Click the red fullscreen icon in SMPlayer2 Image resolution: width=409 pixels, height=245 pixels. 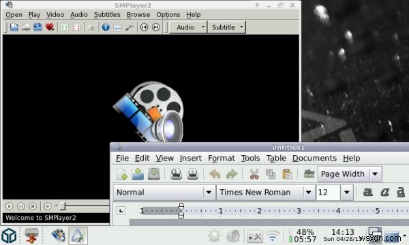[76, 27]
